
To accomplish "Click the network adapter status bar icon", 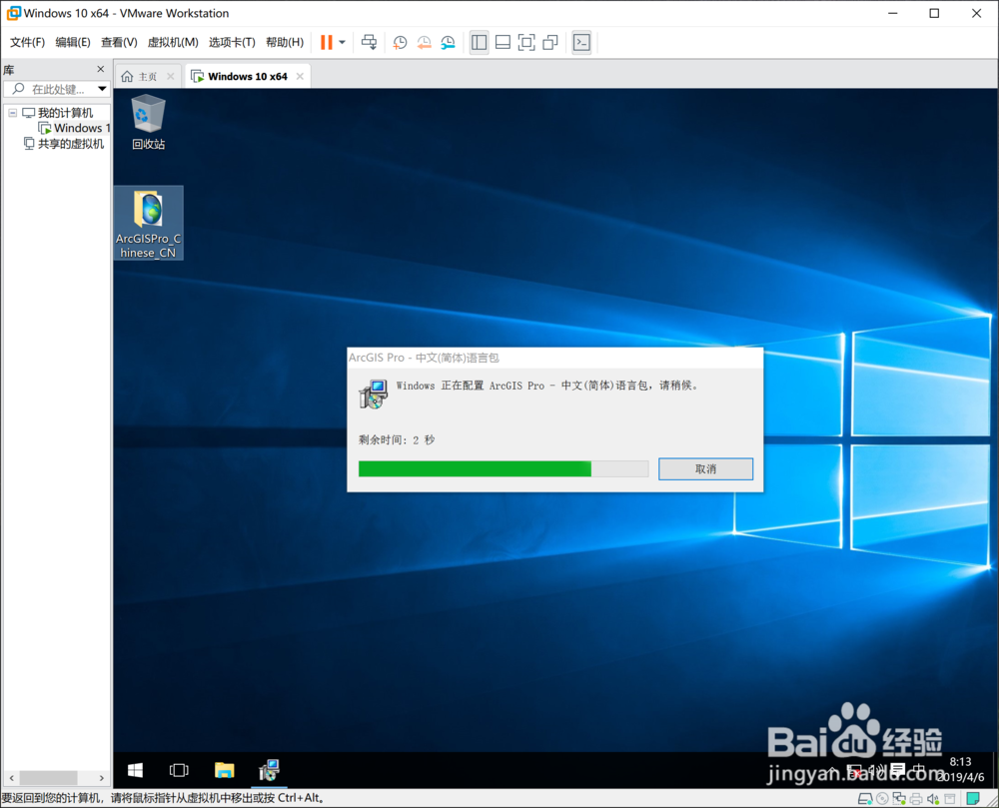I will (899, 798).
